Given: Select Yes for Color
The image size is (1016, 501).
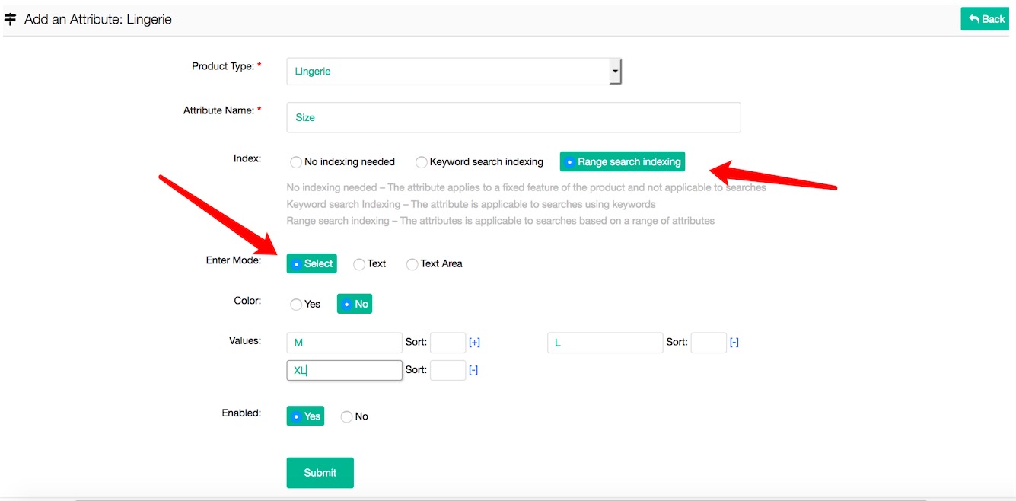Looking at the screenshot, I should 297,305.
